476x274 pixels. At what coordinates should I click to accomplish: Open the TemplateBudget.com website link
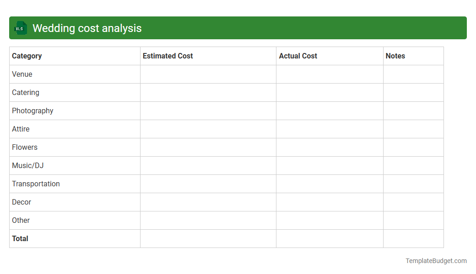pyautogui.click(x=436, y=261)
